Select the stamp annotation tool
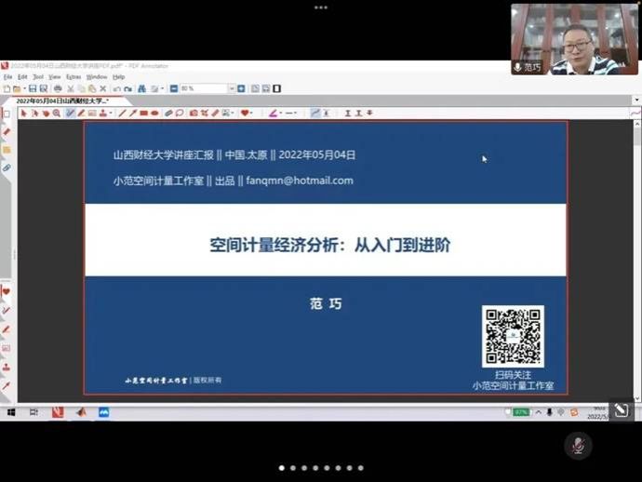Screen dimensions: 642x482 click(x=101, y=113)
